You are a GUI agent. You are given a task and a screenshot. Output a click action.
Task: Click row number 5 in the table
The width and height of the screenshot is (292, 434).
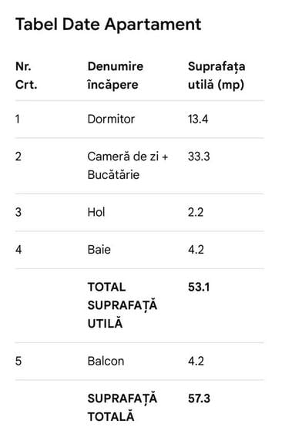pos(18,362)
